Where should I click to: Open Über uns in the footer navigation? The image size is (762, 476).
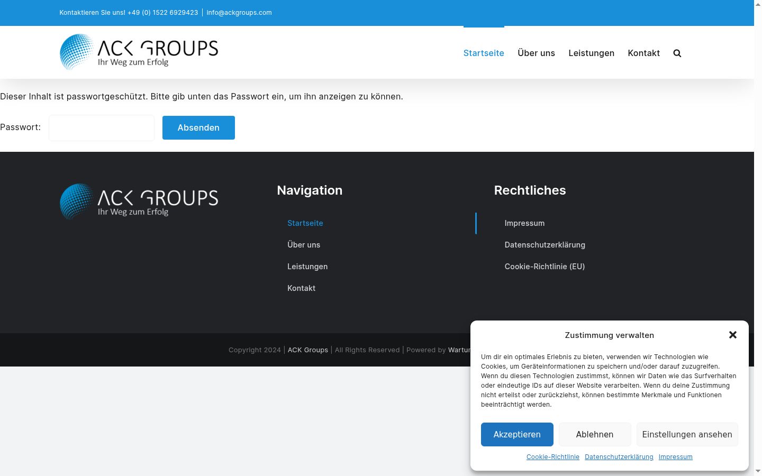coord(304,245)
